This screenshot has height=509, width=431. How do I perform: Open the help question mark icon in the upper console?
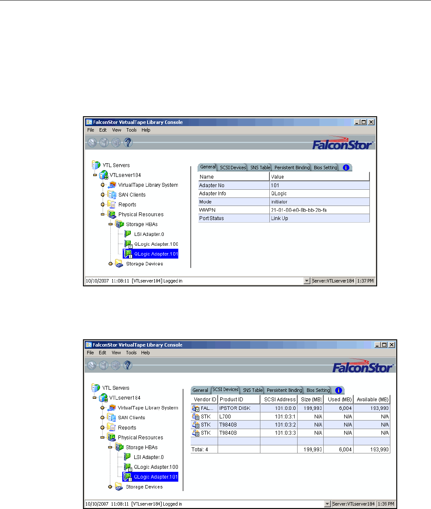point(128,142)
